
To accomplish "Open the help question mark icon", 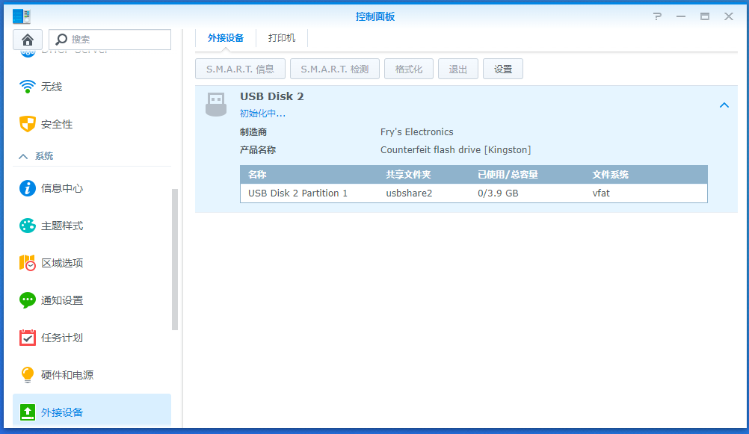I will [x=657, y=16].
